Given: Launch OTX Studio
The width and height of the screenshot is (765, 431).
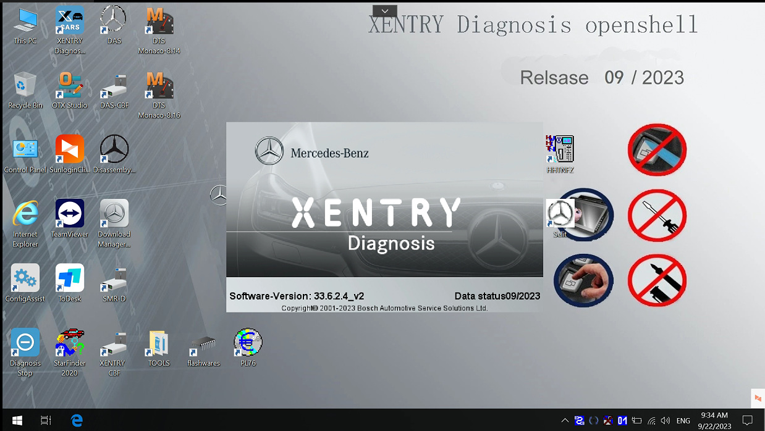Looking at the screenshot, I should [69, 85].
